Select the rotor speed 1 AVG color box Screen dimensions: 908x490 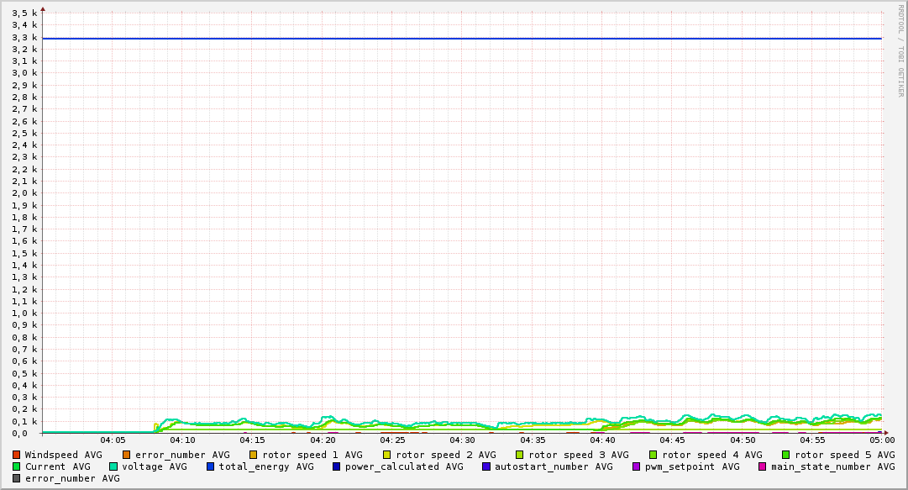(x=253, y=455)
